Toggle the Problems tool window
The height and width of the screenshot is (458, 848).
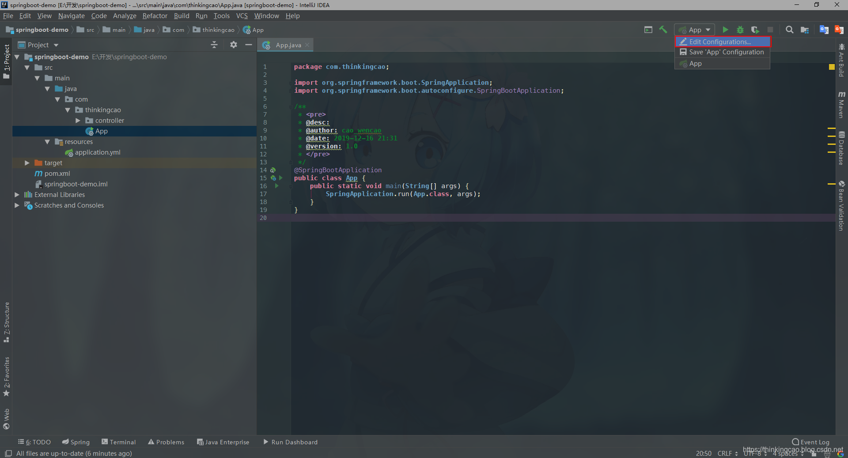(x=166, y=442)
